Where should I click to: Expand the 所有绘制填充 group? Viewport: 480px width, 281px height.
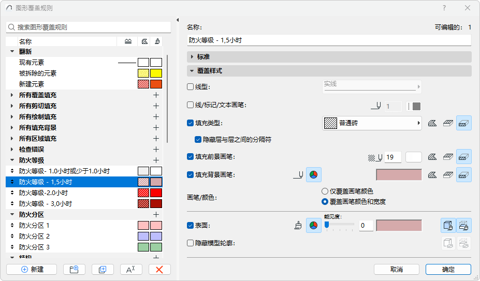click(12, 117)
